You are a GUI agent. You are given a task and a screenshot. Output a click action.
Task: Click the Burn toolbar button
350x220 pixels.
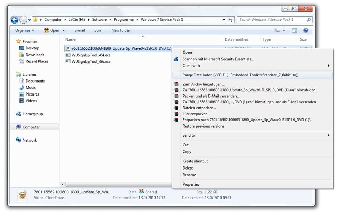(98, 30)
